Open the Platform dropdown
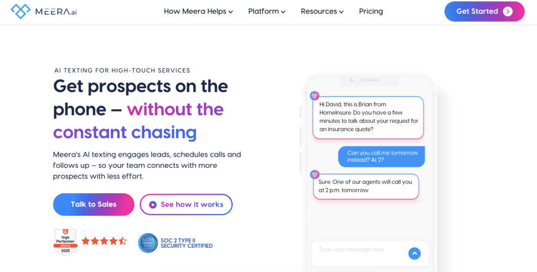 coord(266,12)
